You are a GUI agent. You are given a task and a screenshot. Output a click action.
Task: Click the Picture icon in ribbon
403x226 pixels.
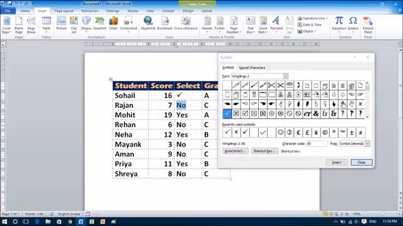point(62,24)
